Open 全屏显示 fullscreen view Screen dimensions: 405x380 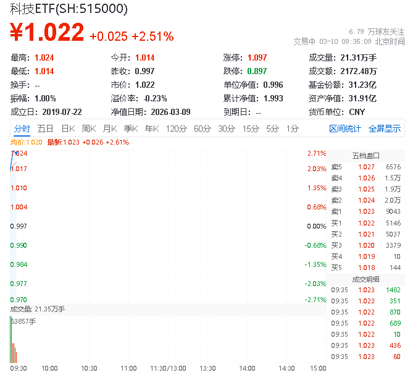click(x=385, y=129)
